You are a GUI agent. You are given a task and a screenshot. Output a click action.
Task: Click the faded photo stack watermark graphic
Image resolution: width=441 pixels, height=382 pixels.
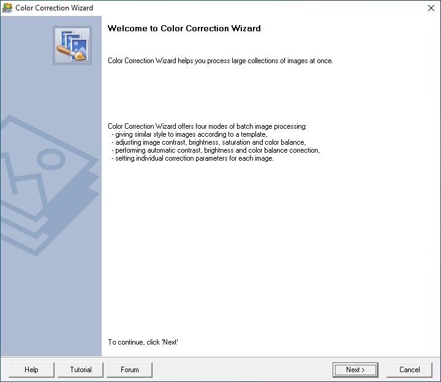click(49, 186)
